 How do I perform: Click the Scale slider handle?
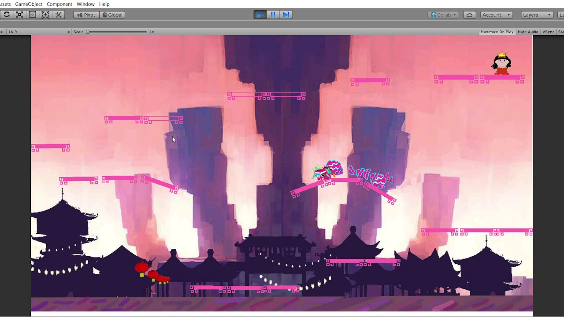[x=88, y=32]
